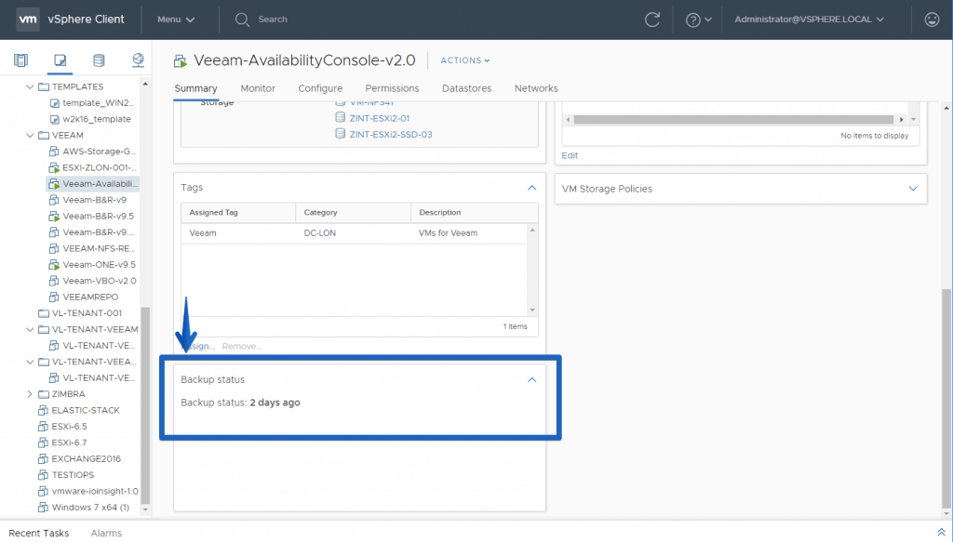Screen dimensions: 953x542
Task: Click the vSphere refresh icon
Action: 652,20
